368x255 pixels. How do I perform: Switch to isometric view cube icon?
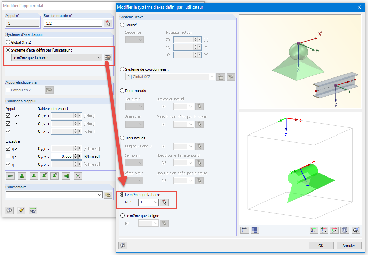344,230
